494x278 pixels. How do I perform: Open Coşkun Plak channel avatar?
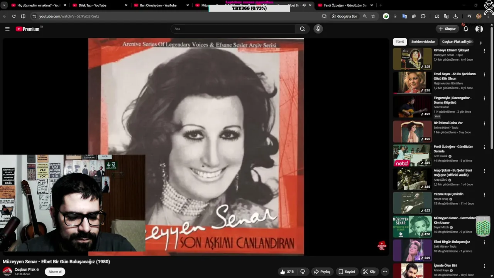click(7, 271)
